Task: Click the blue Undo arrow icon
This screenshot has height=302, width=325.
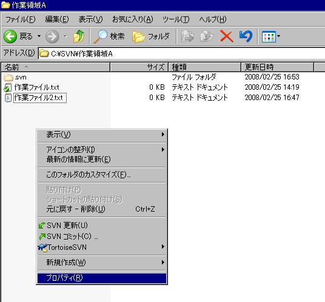Action: point(246,36)
